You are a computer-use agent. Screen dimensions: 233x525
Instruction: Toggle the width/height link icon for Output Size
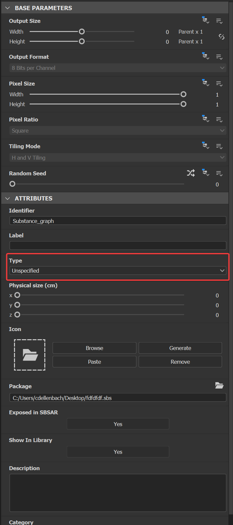click(222, 37)
